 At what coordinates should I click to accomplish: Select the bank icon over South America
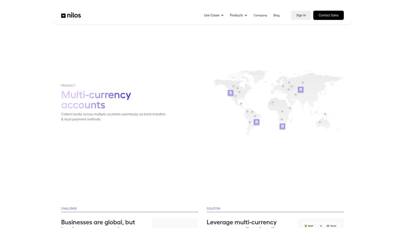256,122
